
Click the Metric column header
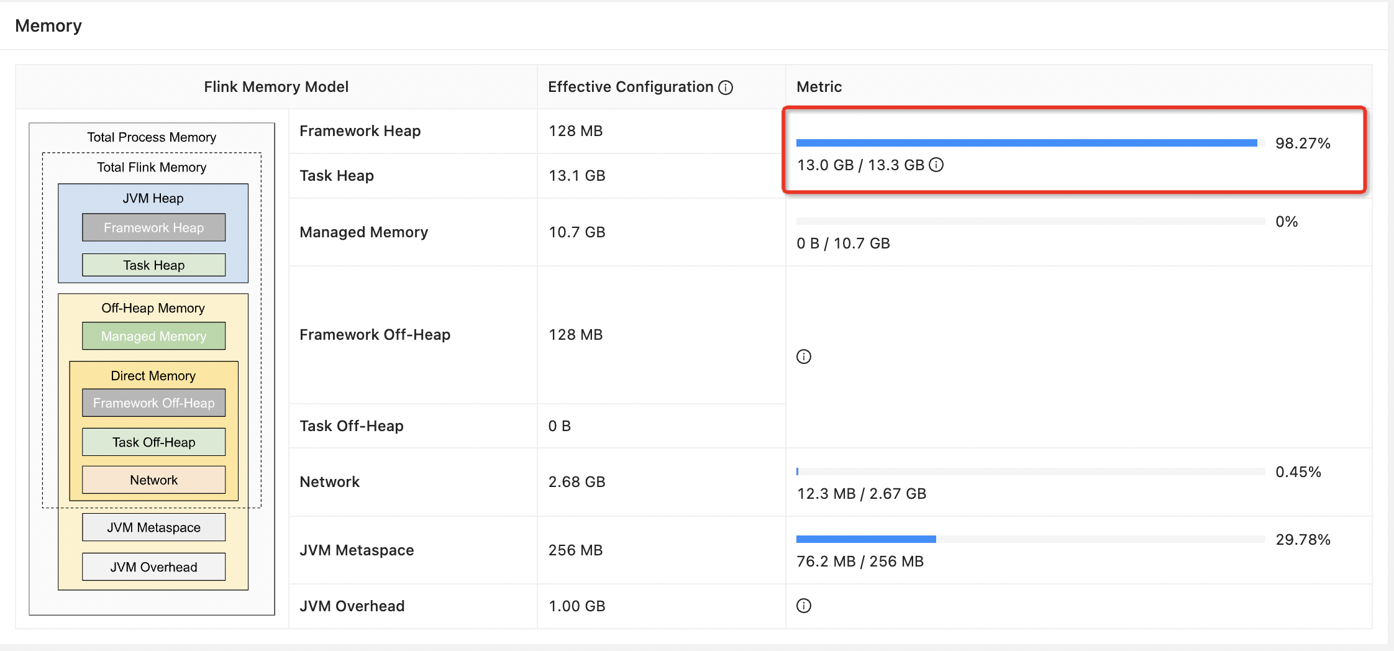819,87
